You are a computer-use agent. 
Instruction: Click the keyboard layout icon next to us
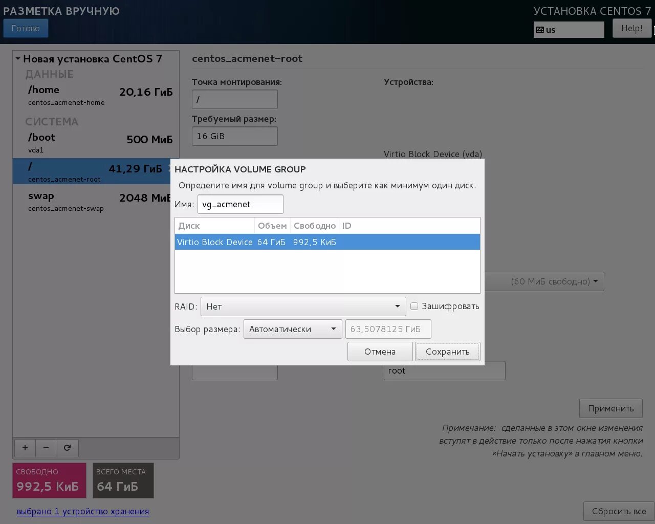[540, 30]
